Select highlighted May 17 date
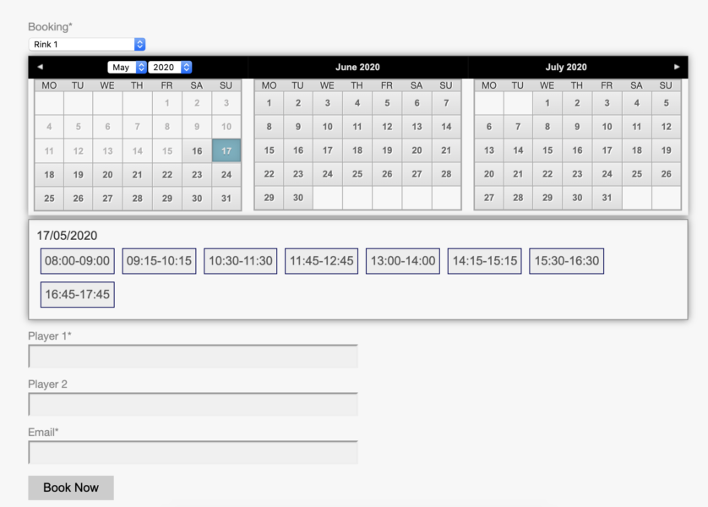This screenshot has width=708, height=507. click(x=226, y=150)
